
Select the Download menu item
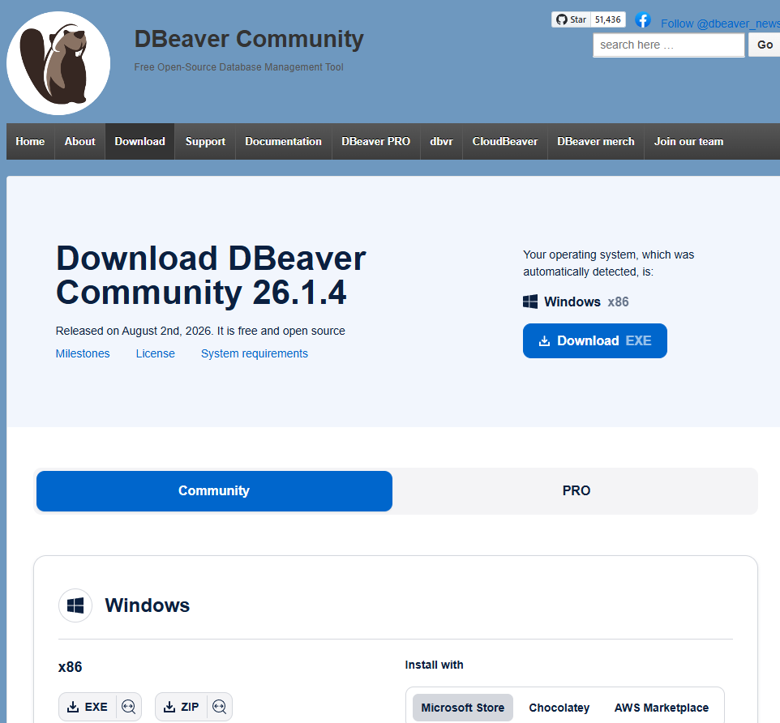point(139,141)
